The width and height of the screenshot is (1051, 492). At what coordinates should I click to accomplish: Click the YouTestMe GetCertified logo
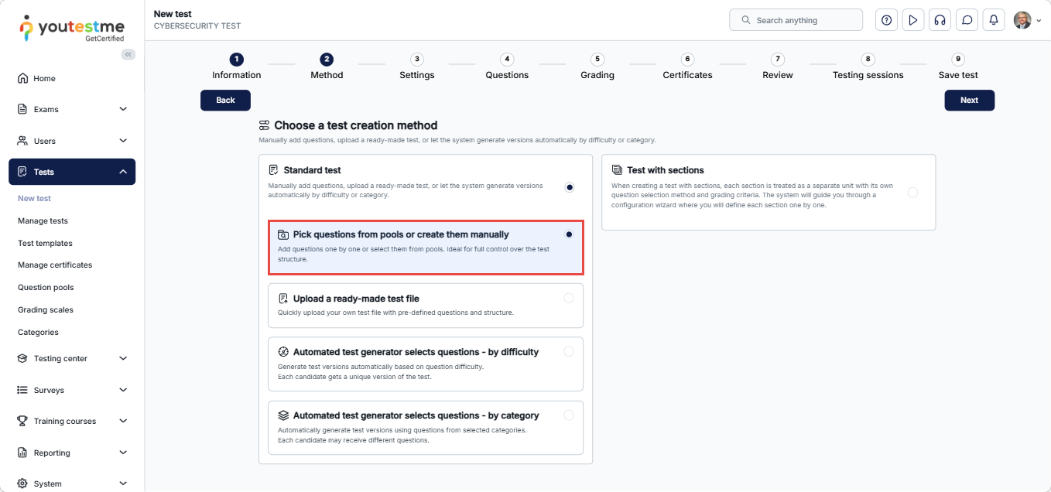pos(71,27)
